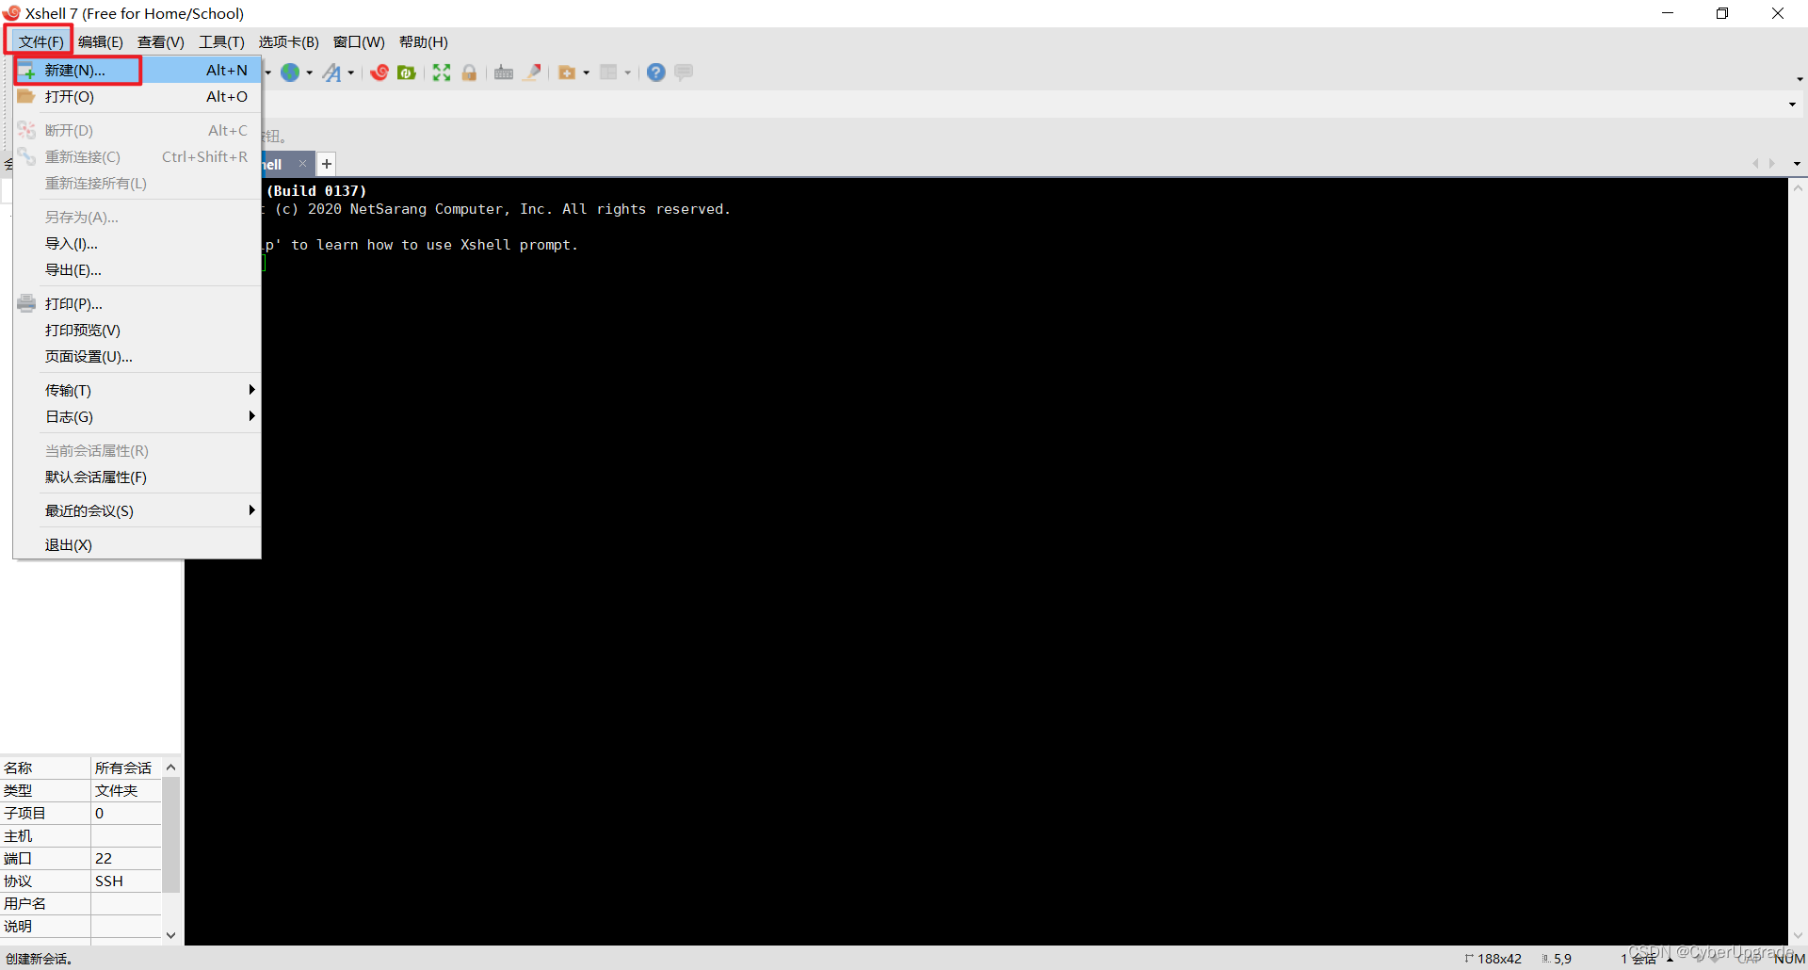Toggle full screen with green arrows icon
This screenshot has height=970, width=1808.
click(442, 73)
